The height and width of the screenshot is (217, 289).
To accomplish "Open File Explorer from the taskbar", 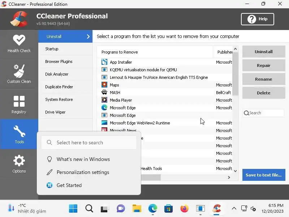I will tap(137, 209).
